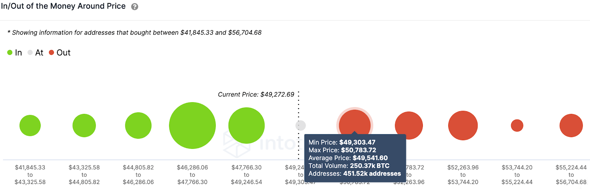
Task: Select the largest green bubble in the chart
Action: pyautogui.click(x=192, y=126)
